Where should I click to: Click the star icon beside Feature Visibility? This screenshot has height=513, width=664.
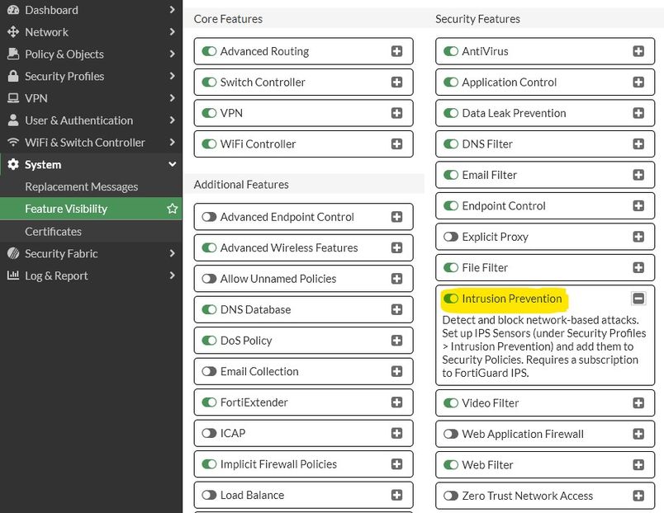(172, 209)
